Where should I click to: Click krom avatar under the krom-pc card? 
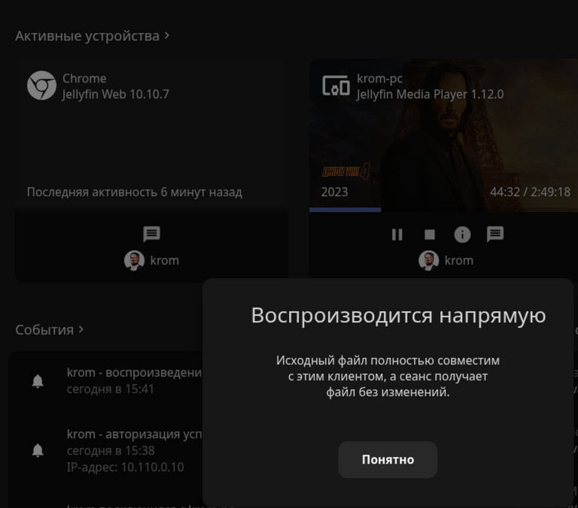(x=428, y=260)
